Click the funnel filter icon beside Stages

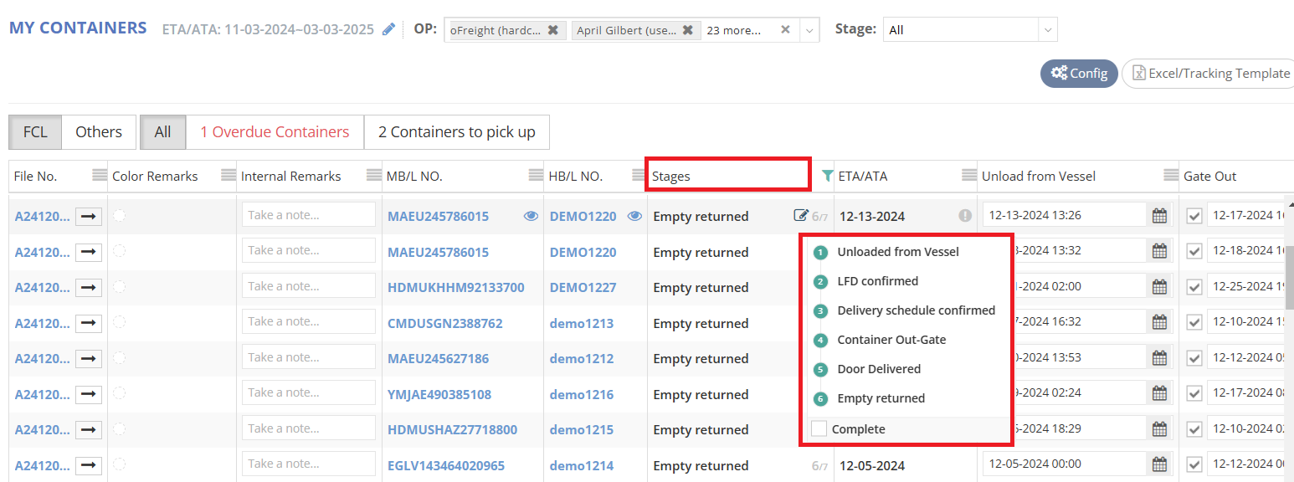(x=827, y=176)
